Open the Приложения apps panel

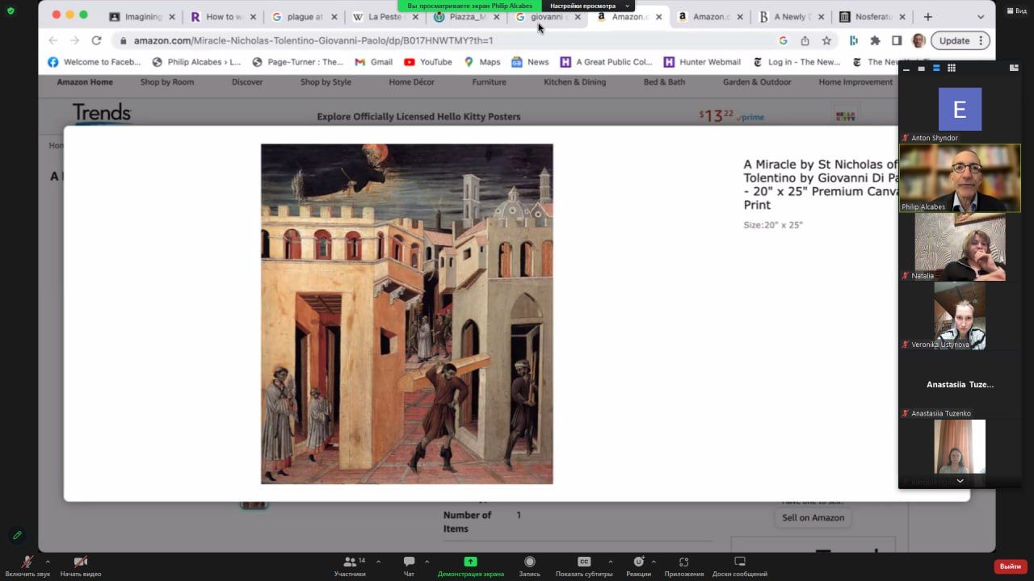point(683,566)
